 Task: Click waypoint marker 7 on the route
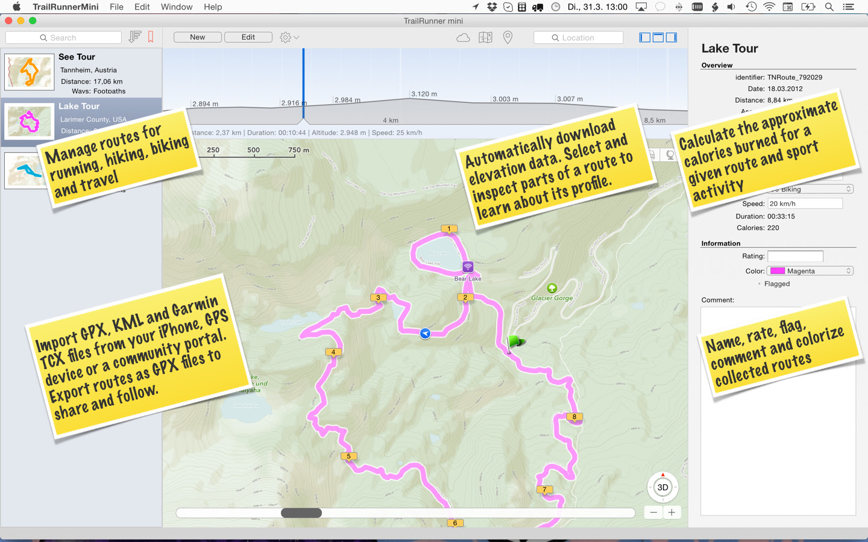(544, 490)
